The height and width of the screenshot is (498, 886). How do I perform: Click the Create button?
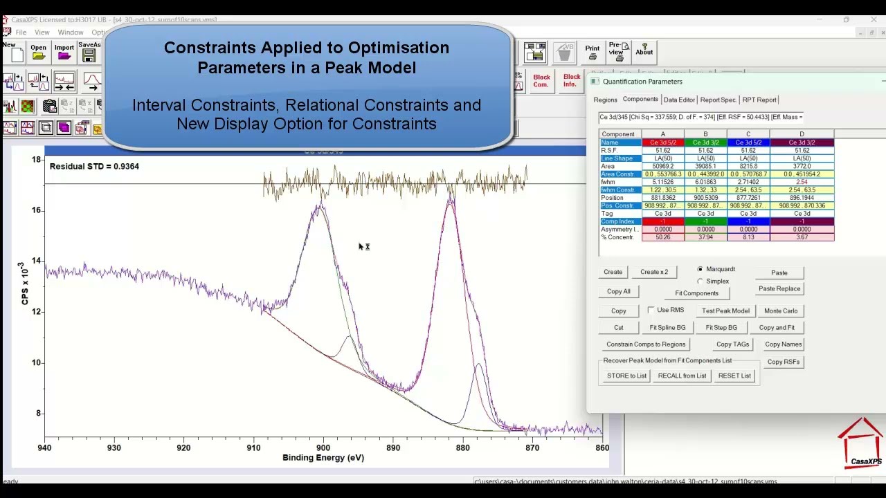tap(613, 272)
